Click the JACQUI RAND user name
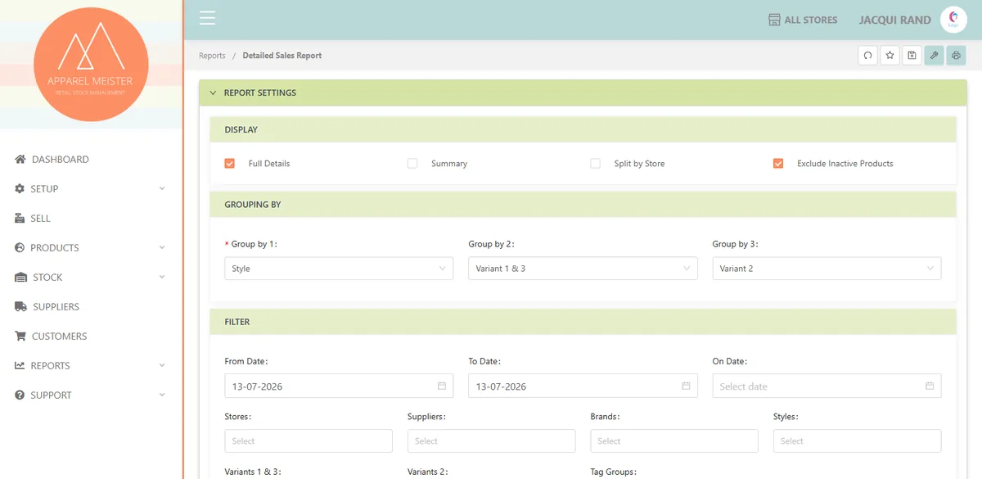 [x=895, y=20]
